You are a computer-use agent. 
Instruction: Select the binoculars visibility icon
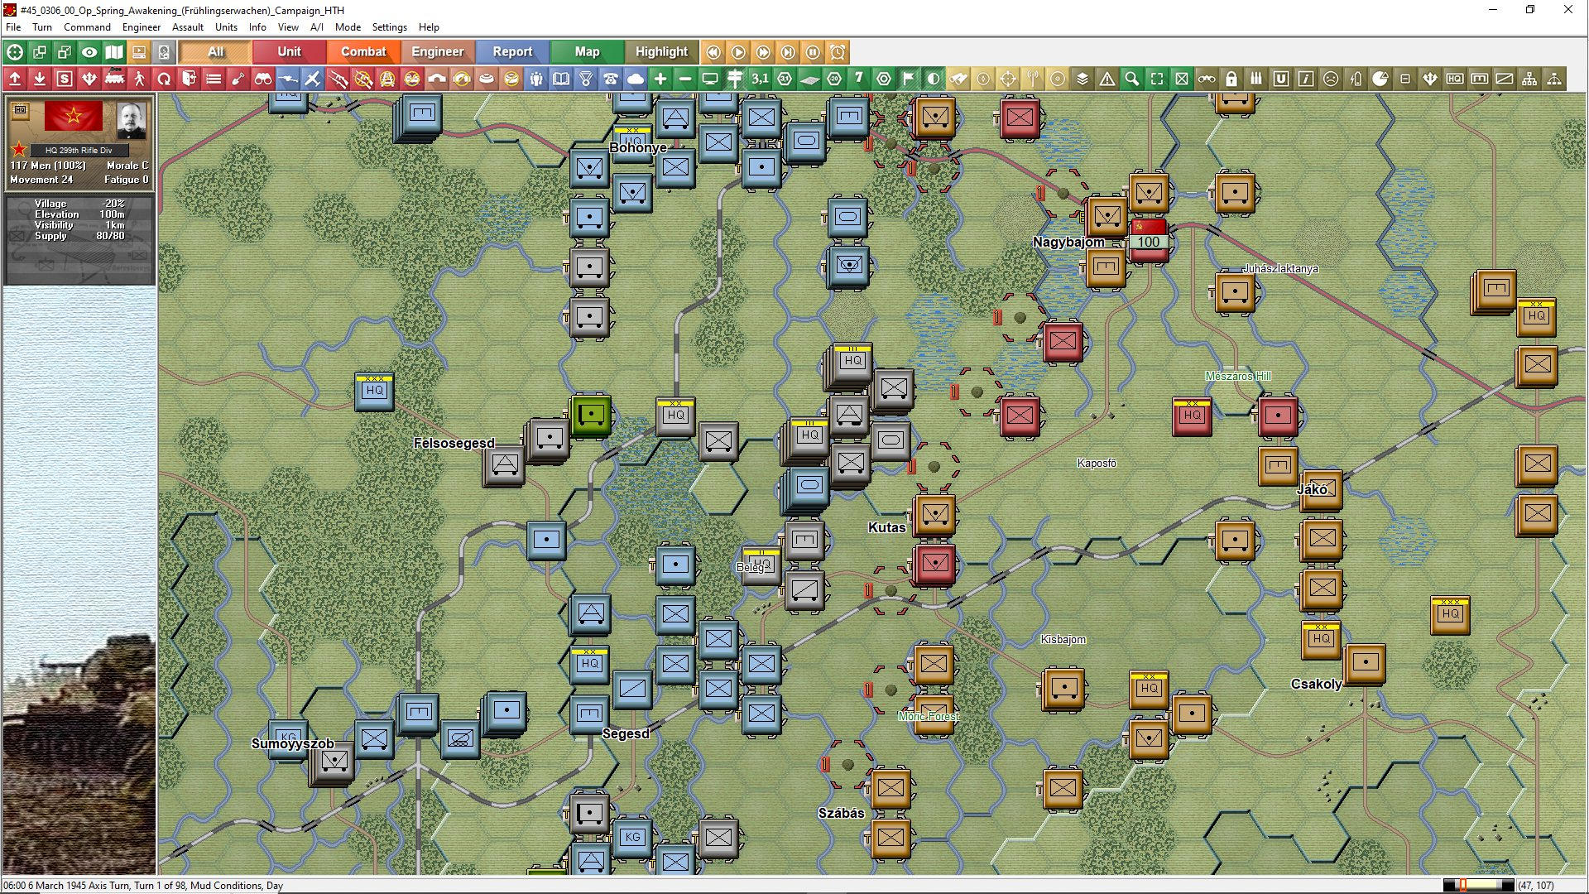[262, 79]
